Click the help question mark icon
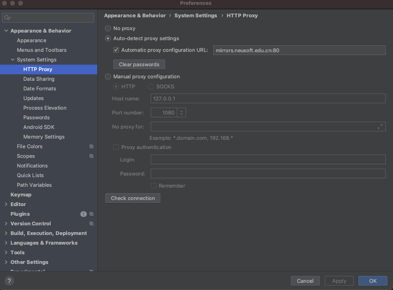 (8, 281)
